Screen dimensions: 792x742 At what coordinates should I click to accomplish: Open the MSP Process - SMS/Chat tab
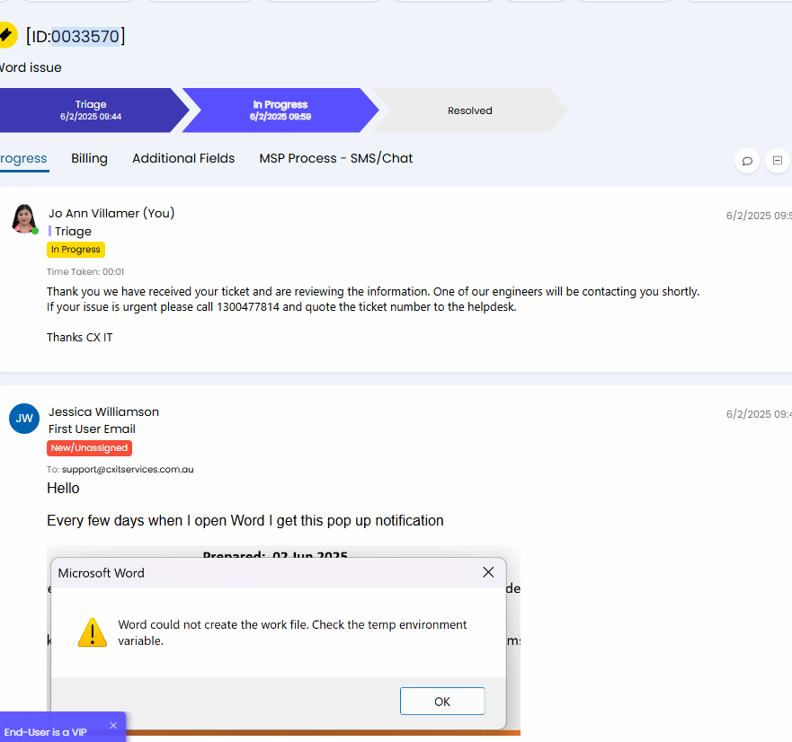tap(336, 158)
